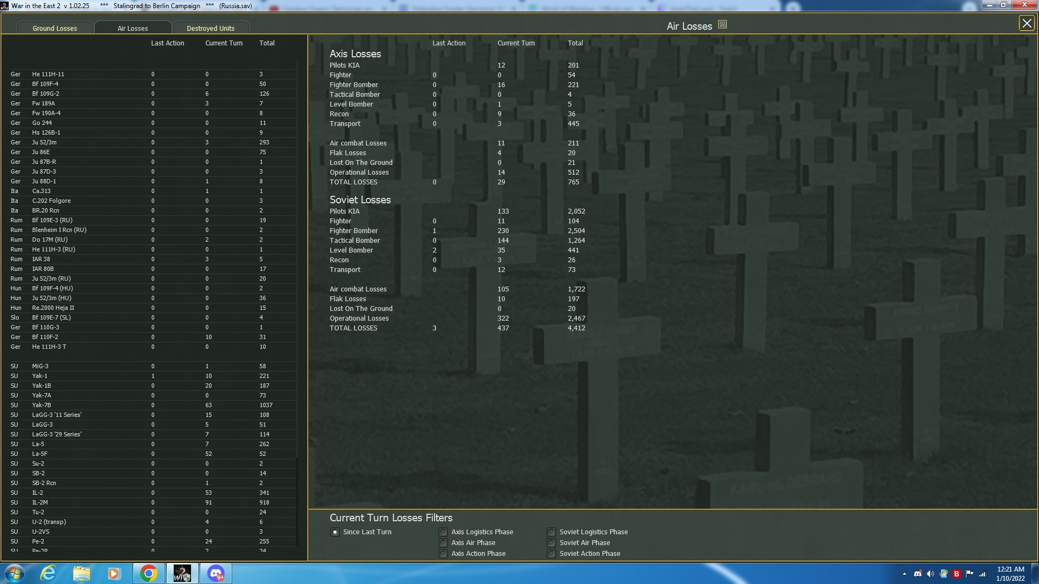Click the Soviet Losses heading
This screenshot has width=1039, height=584.
pos(360,200)
